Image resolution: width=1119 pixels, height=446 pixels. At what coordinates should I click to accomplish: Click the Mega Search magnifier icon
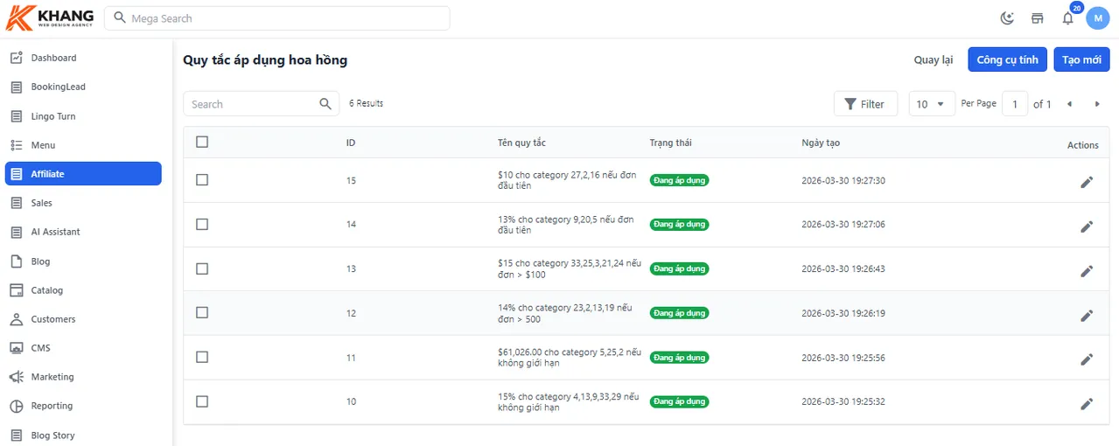click(x=120, y=18)
